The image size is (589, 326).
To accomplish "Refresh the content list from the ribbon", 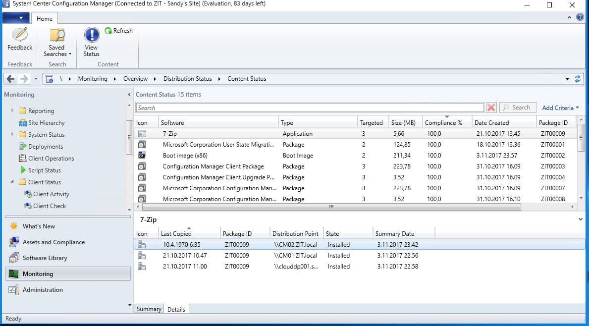I will [119, 31].
